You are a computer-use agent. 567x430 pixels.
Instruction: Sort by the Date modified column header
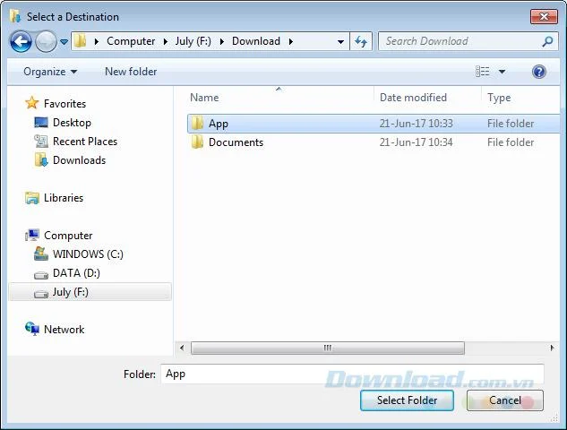413,98
